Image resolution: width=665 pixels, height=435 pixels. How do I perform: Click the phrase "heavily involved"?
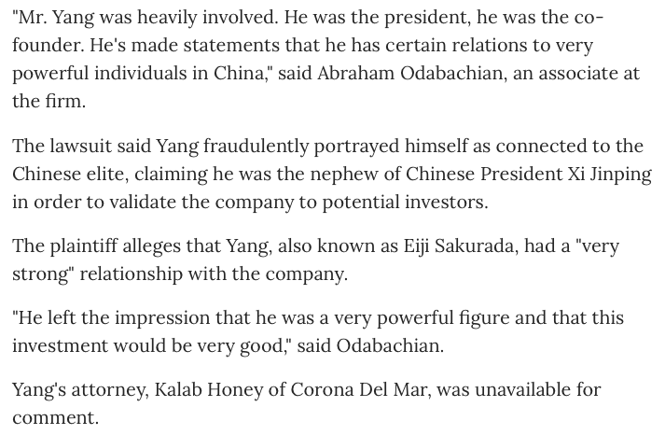(206, 18)
